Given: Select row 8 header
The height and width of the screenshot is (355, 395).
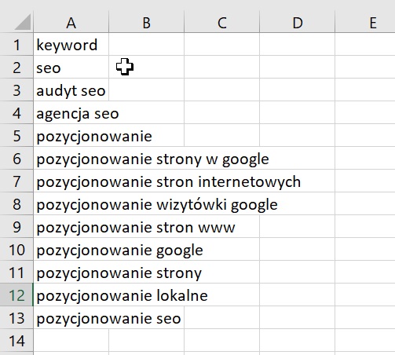Looking at the screenshot, I should [16, 203].
